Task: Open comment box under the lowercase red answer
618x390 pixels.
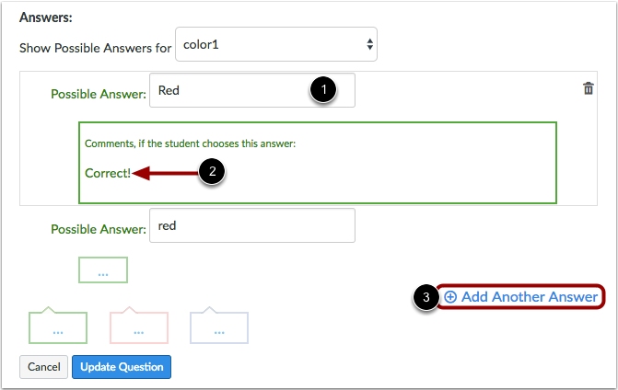Action: tap(103, 270)
